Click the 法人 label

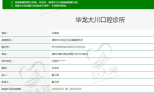[5, 75]
